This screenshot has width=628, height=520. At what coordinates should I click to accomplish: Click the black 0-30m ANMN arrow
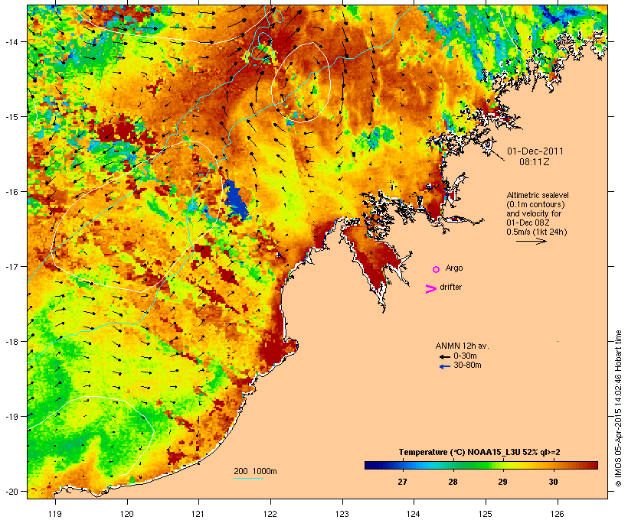(x=445, y=356)
